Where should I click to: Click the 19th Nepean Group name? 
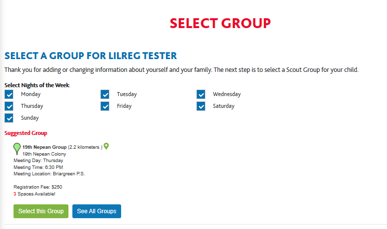[44, 147]
